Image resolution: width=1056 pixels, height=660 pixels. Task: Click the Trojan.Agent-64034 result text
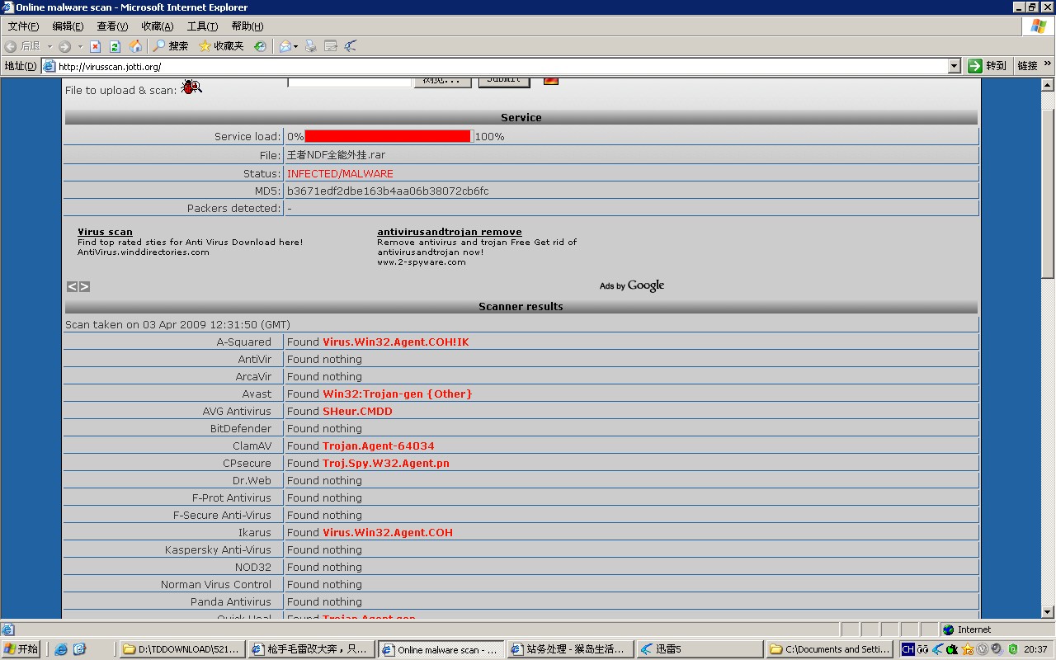(379, 445)
